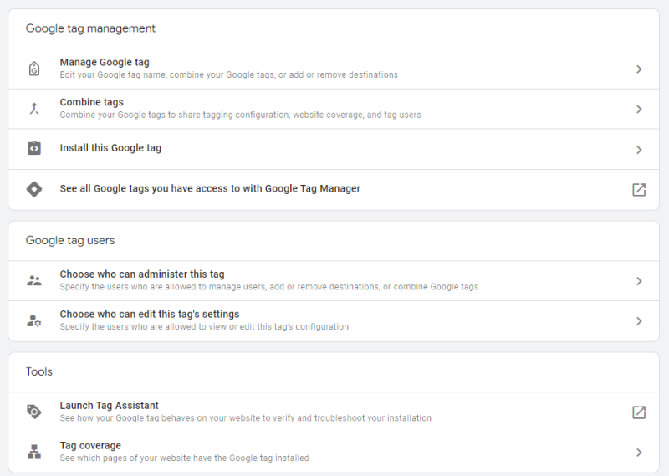Click the Tools section heading
The image size is (669, 476).
(x=38, y=371)
